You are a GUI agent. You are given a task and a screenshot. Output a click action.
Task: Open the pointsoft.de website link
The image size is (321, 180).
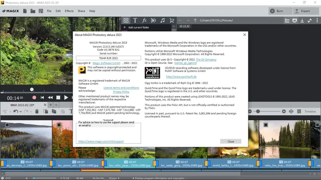(x=181, y=77)
